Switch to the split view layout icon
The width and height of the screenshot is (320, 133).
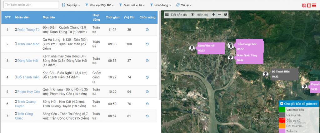[x=309, y=5]
